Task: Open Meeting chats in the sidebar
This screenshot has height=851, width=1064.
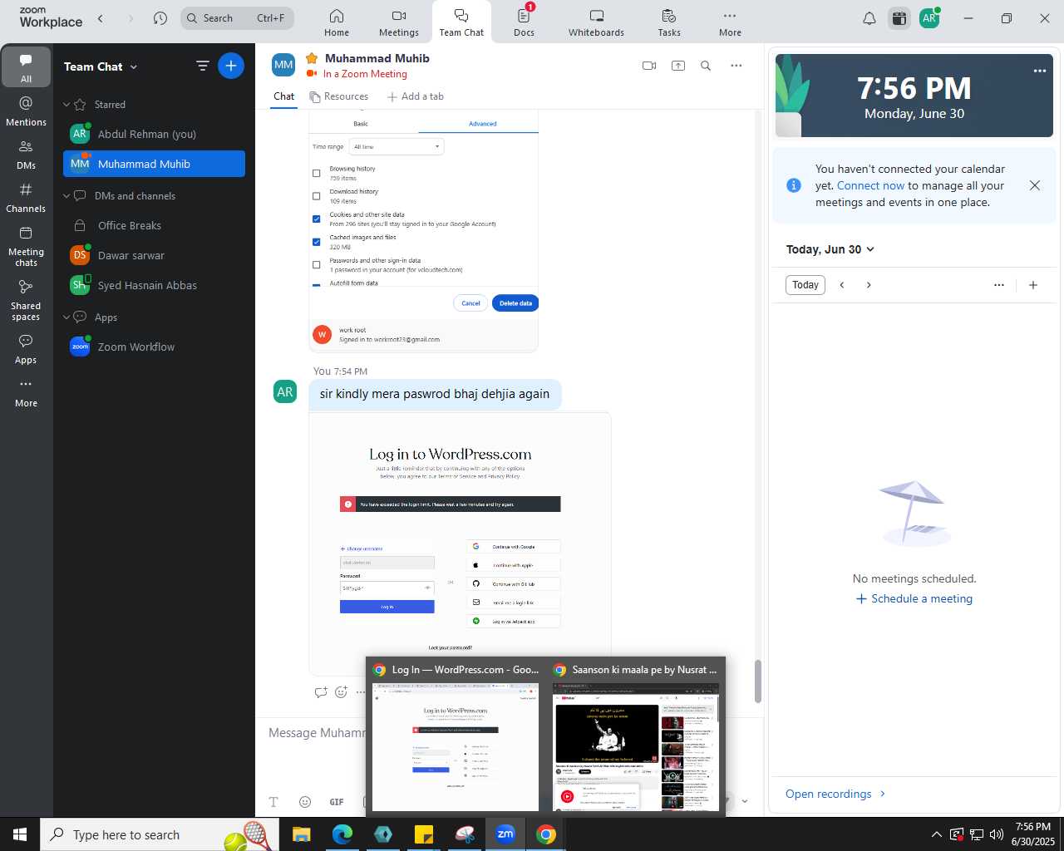Action: (x=26, y=246)
